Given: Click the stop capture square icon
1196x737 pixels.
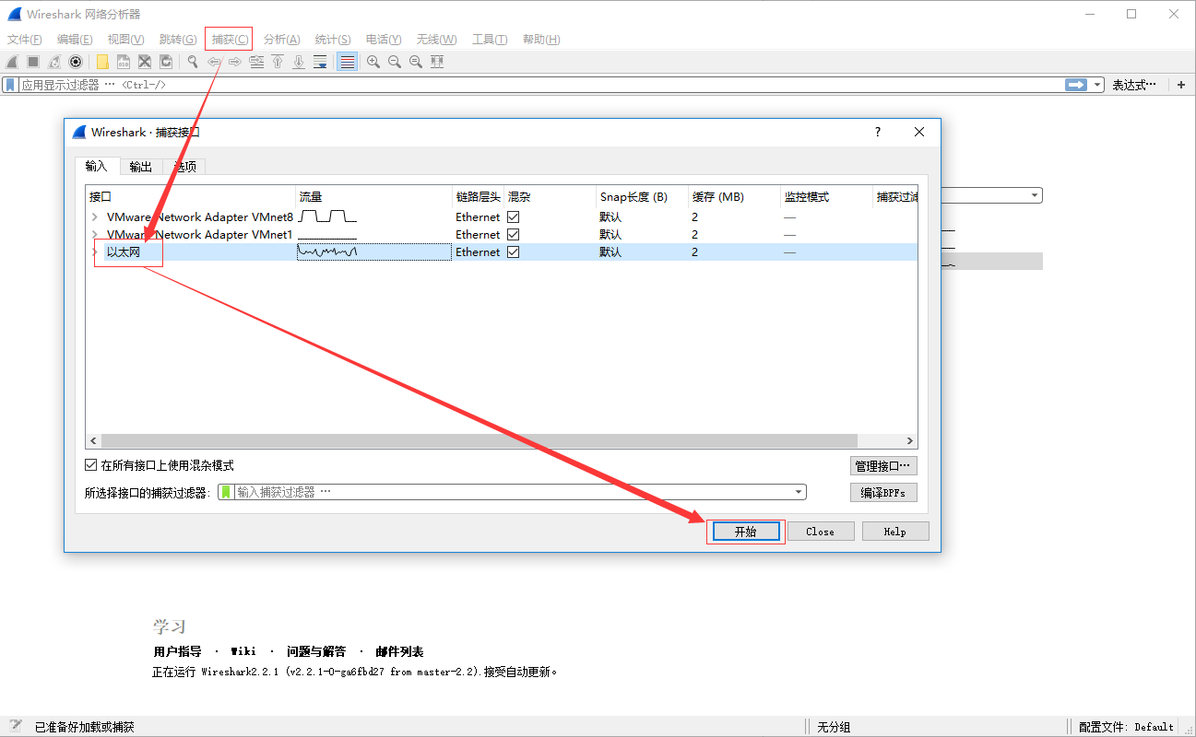Looking at the screenshot, I should (x=33, y=62).
